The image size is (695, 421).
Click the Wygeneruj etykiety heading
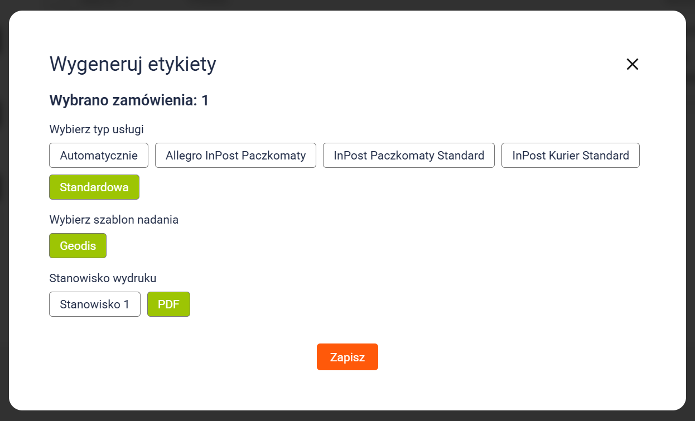[133, 64]
